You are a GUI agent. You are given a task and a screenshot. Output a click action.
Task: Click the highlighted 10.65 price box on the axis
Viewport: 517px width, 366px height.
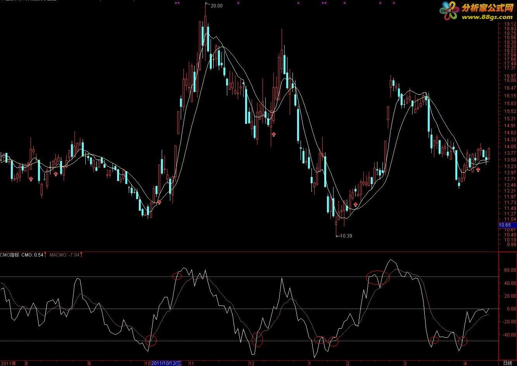coord(508,225)
